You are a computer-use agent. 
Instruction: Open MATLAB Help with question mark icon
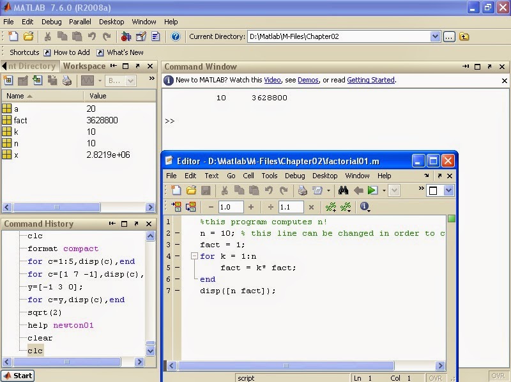175,36
